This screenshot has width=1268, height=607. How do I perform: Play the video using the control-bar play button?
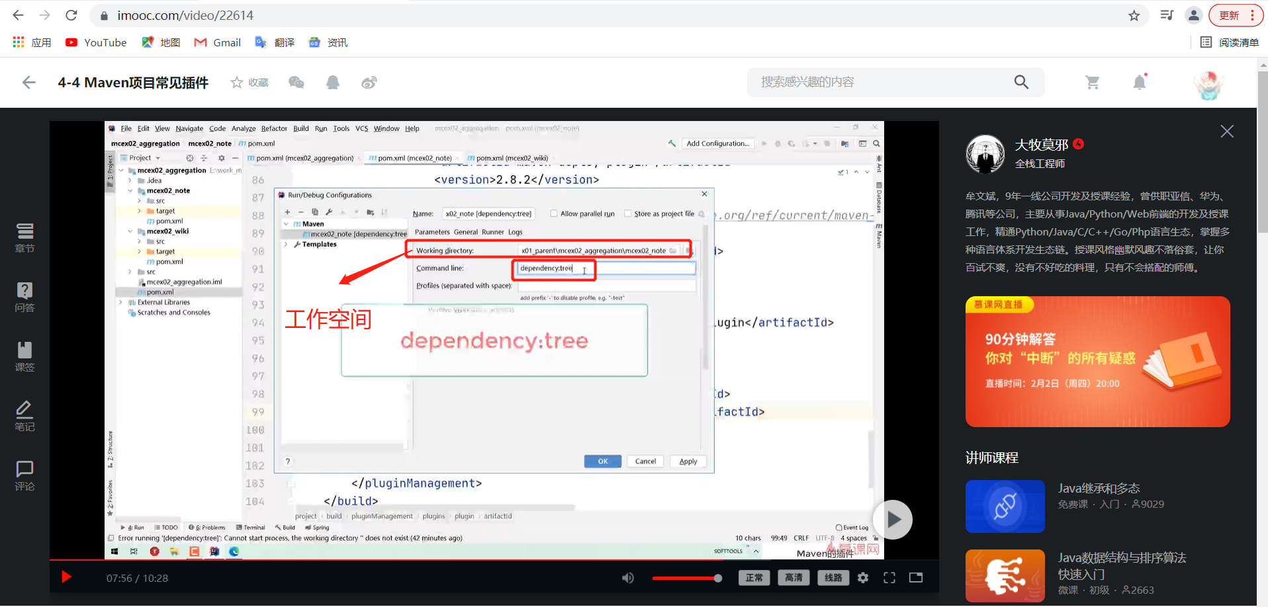(66, 577)
